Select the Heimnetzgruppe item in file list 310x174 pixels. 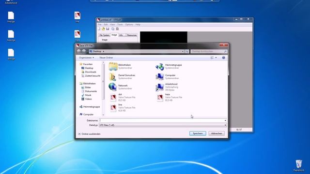click(x=169, y=67)
